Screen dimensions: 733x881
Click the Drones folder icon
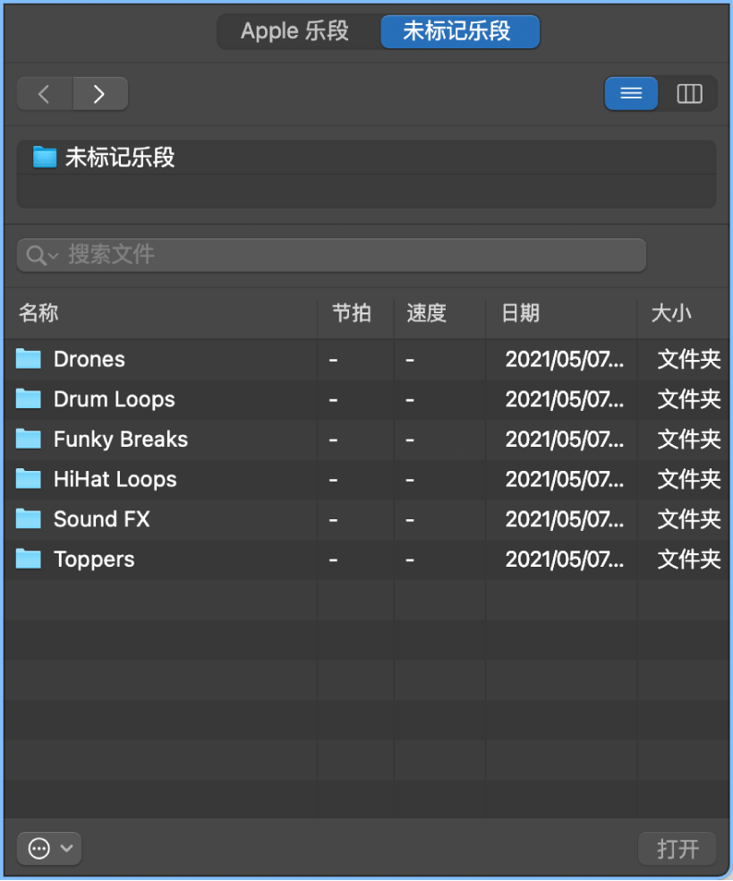(28, 359)
